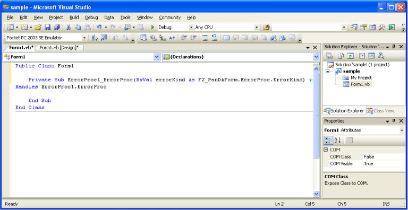Viewport: 408px width, 210px height.
Task: Select My Project in Solution Explorer
Action: click(x=361, y=78)
